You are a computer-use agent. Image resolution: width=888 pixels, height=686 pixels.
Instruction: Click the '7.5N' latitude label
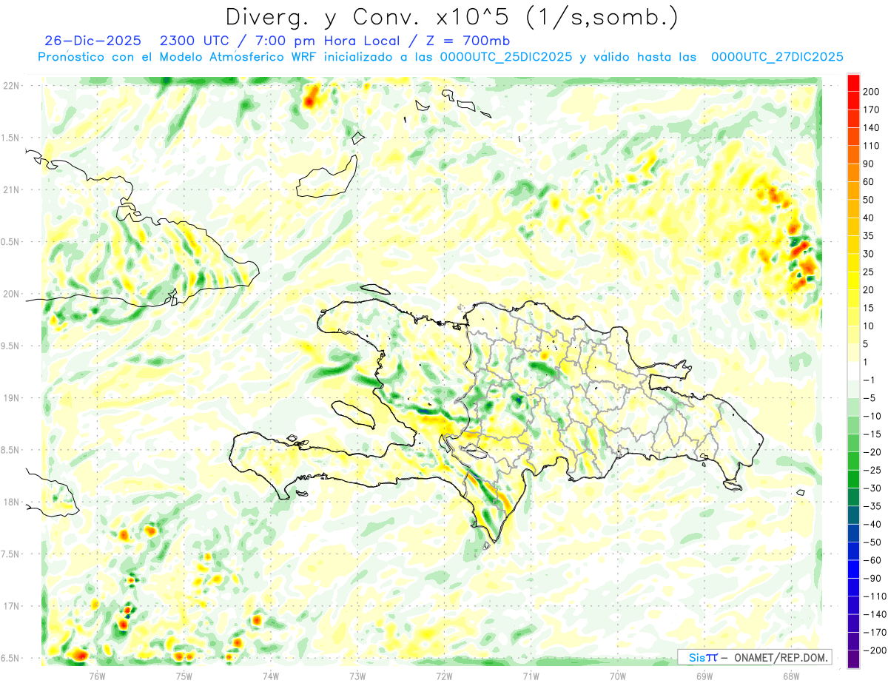[x=10, y=554]
